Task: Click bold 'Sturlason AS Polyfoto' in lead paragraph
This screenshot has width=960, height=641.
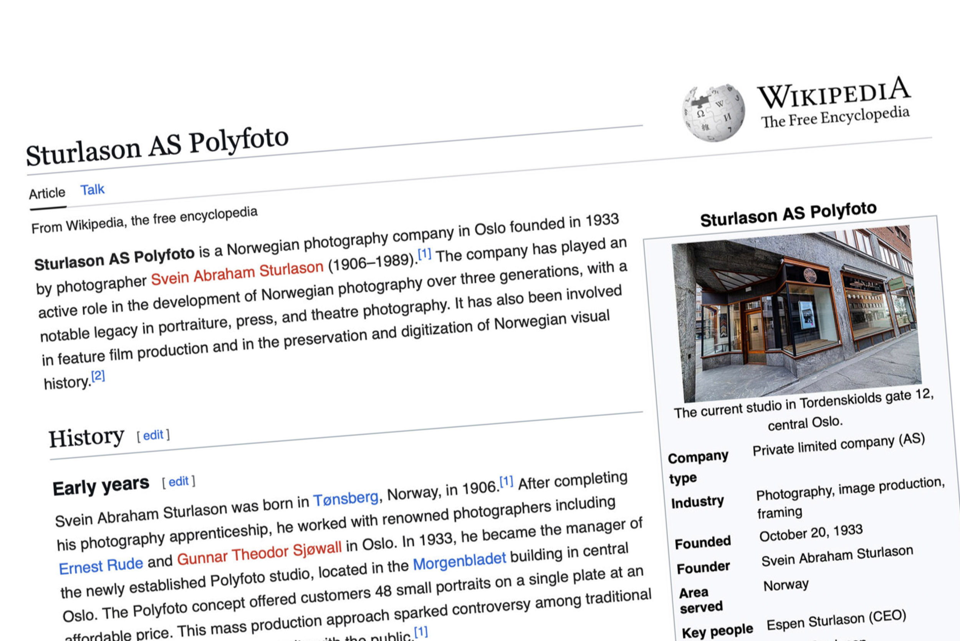Action: tap(114, 259)
